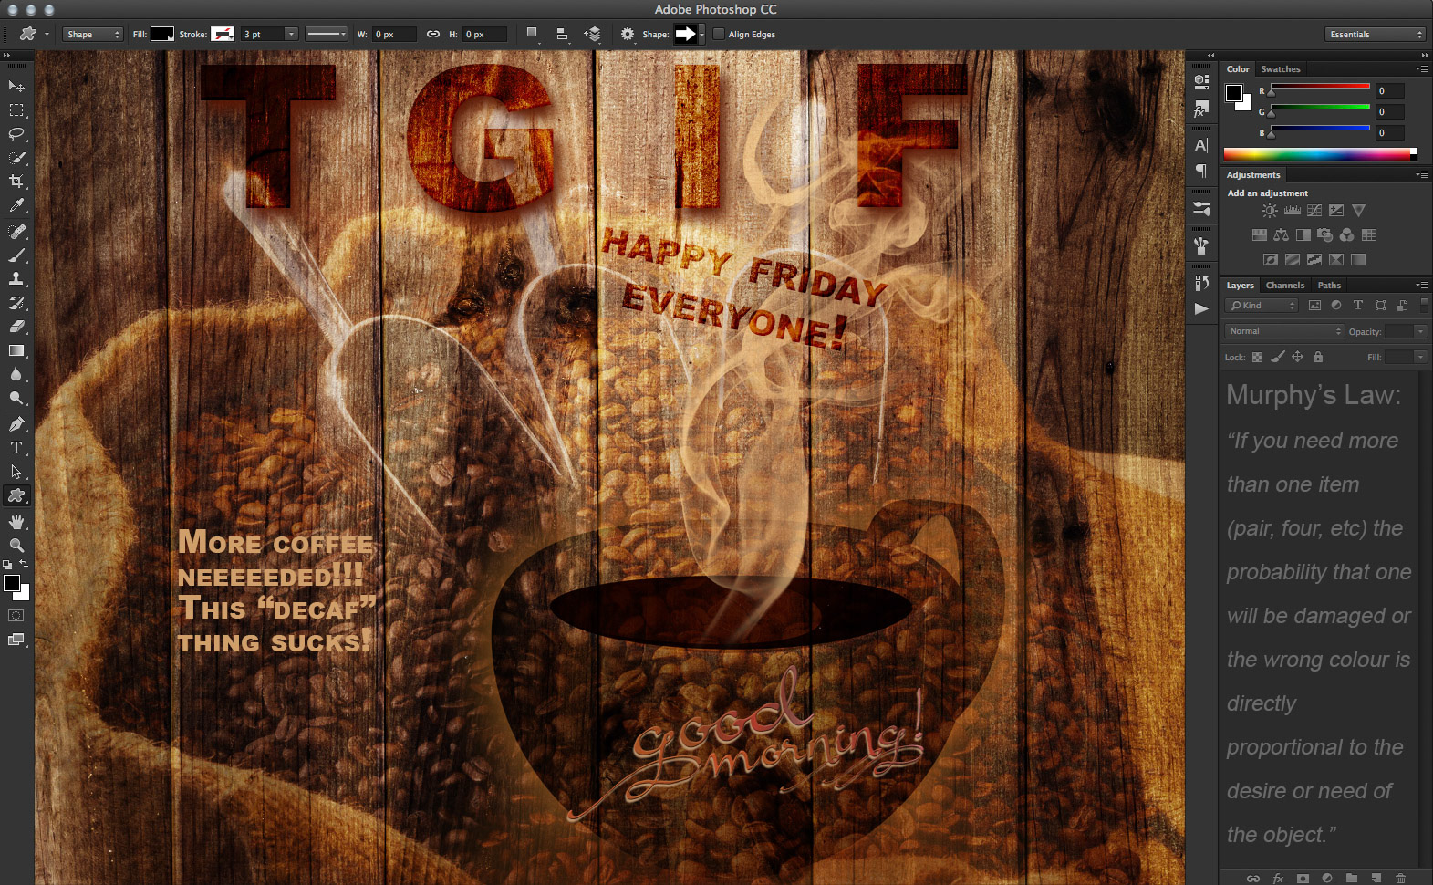Screen dimensions: 1433x885
Task: Select the Path Selection tool
Action: 16,472
